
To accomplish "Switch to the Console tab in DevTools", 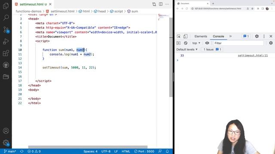I will [218, 36].
